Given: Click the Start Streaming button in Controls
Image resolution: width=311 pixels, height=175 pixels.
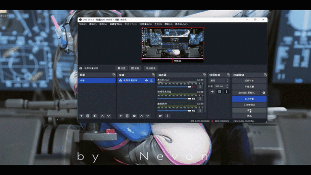Looking at the screenshot, I should click(249, 87).
